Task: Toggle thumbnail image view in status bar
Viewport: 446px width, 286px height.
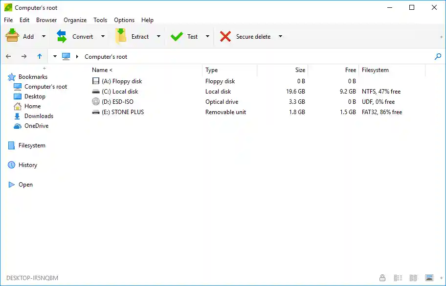Action: point(429,278)
